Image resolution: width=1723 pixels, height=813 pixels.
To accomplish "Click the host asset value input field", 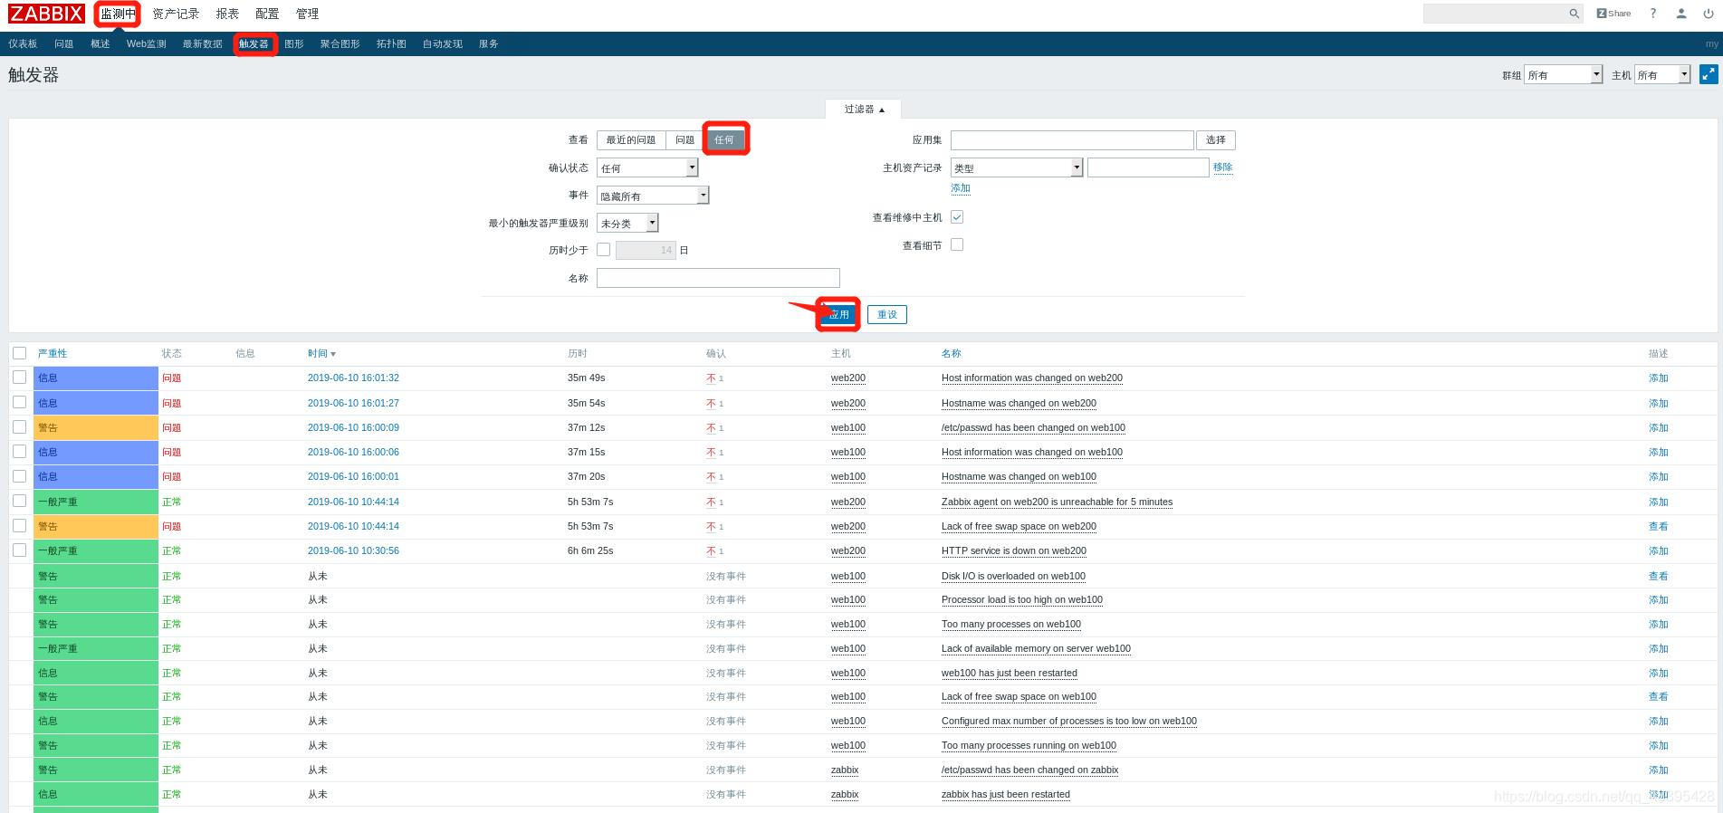I will tap(1148, 167).
